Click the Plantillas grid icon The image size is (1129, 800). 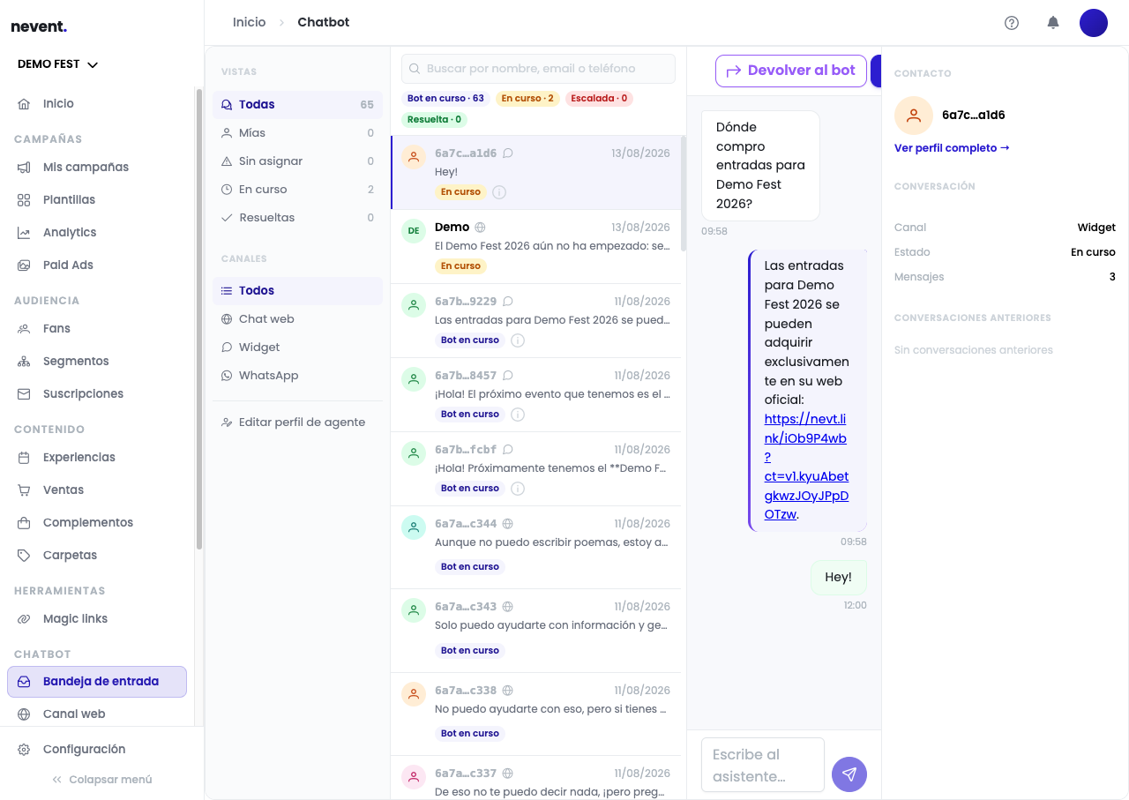[25, 200]
